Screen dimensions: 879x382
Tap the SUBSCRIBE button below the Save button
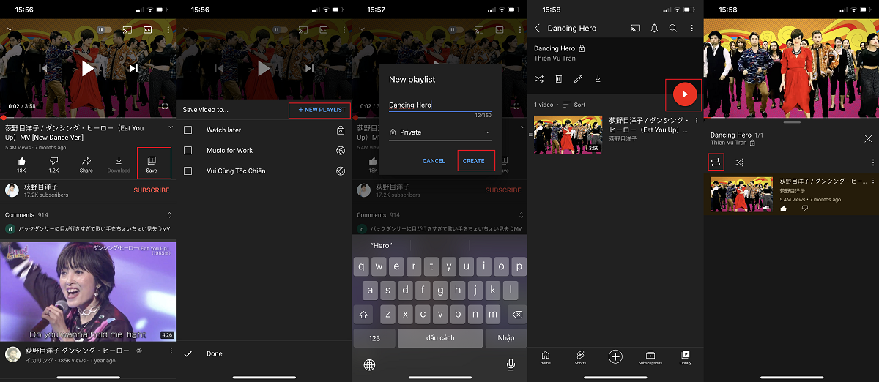tap(152, 190)
